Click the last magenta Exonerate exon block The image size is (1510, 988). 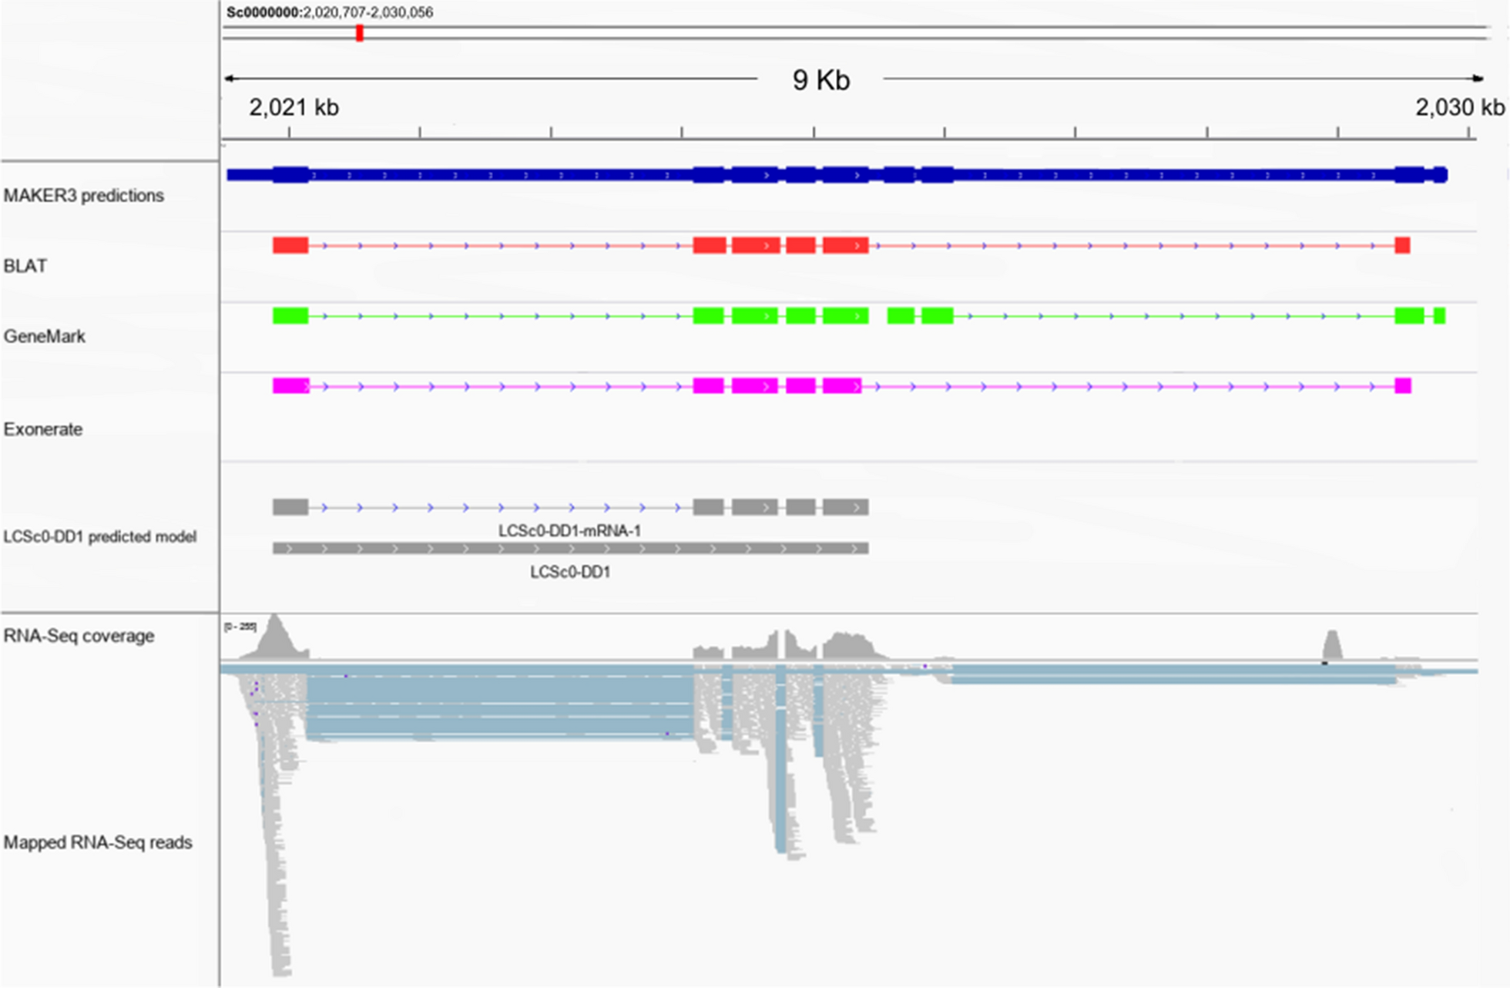tap(1403, 386)
